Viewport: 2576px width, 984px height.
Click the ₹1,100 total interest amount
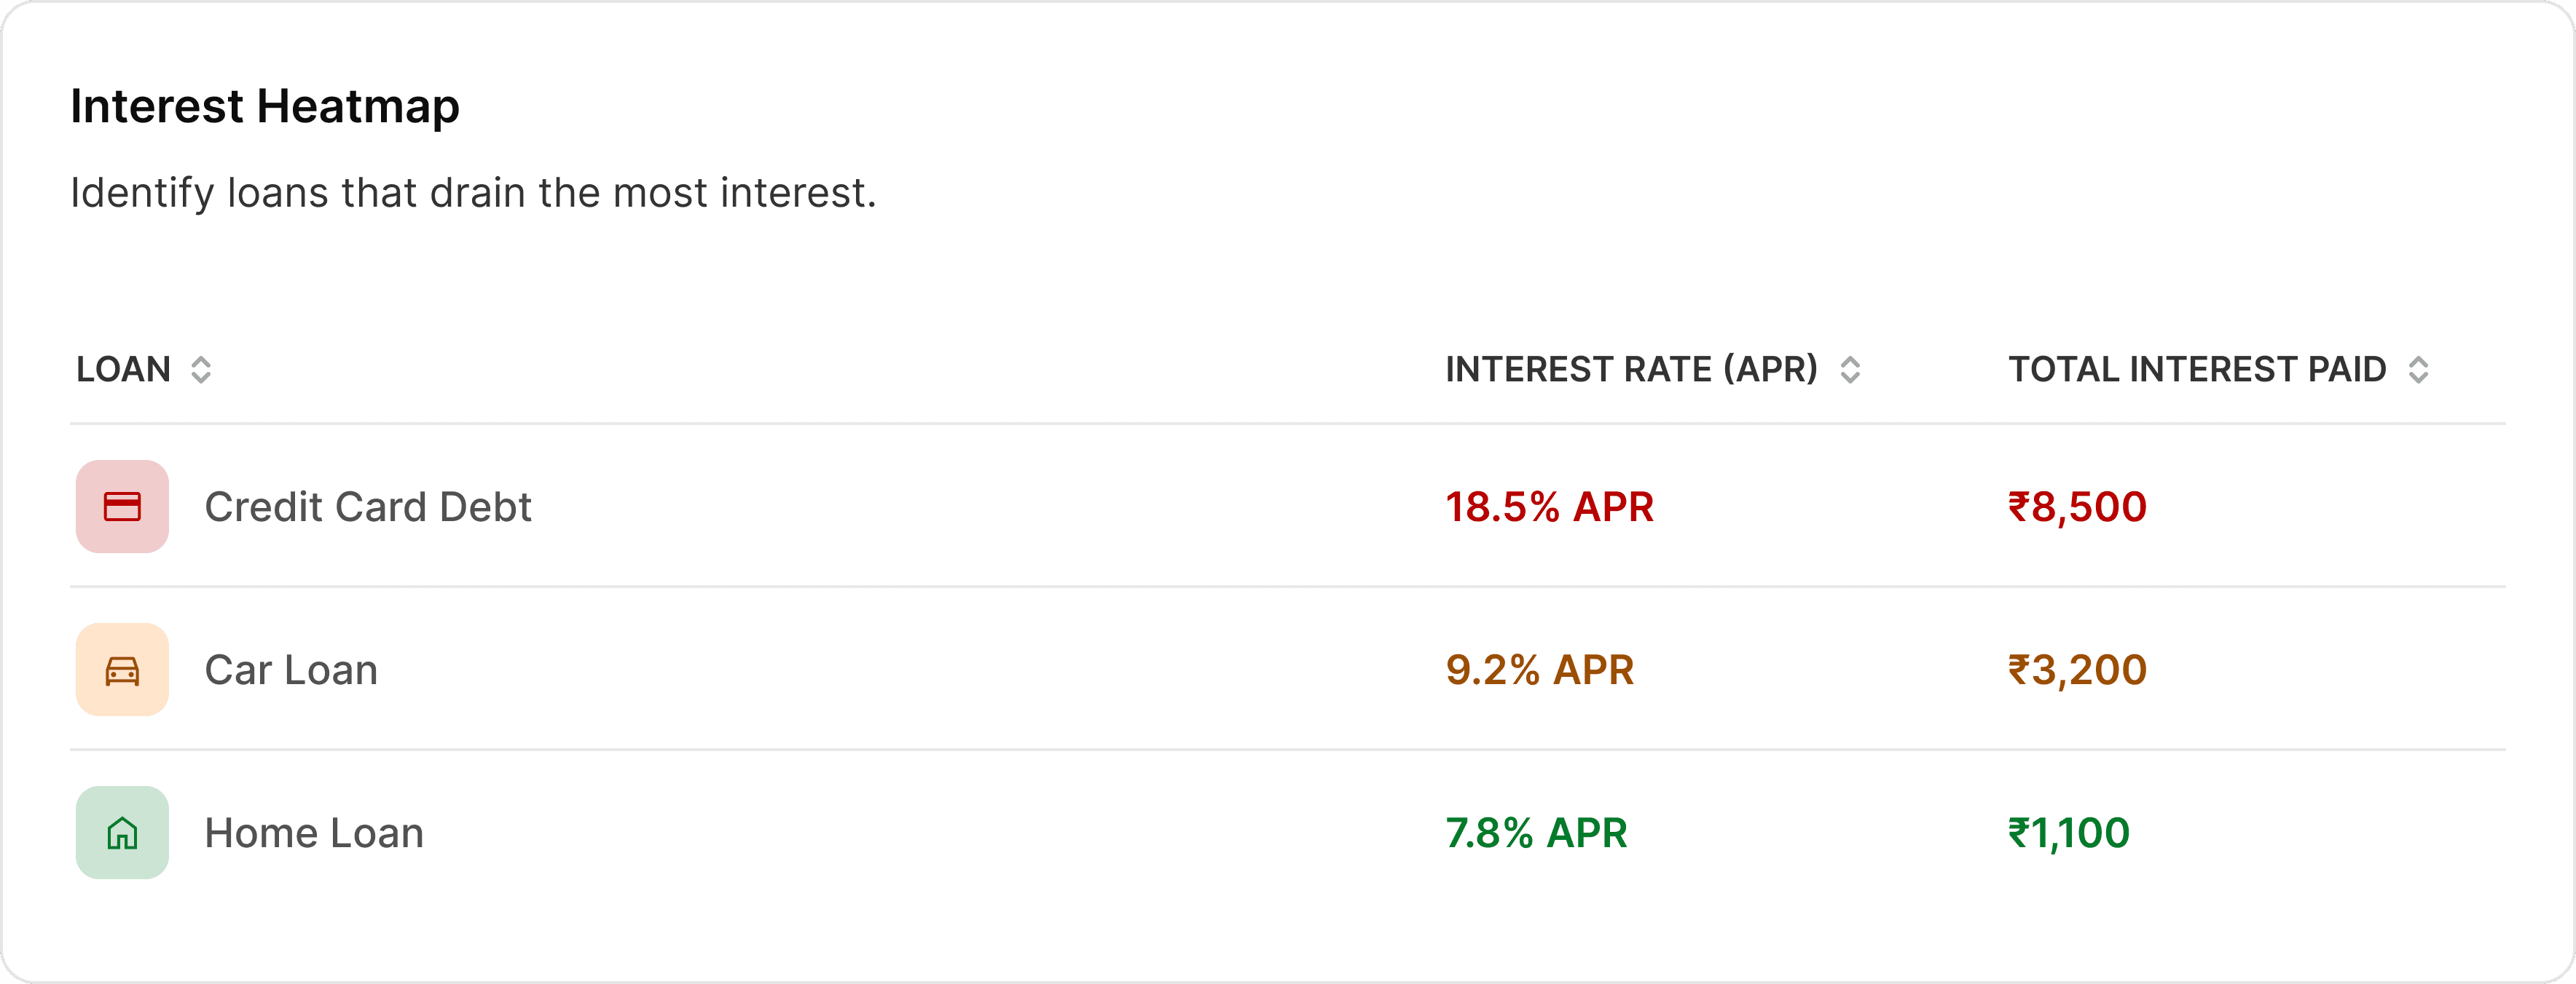point(2069,833)
